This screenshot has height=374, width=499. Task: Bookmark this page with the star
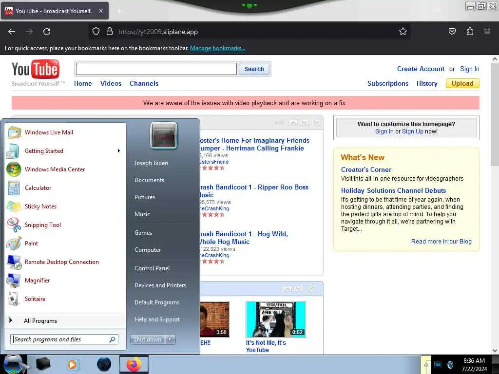403,32
